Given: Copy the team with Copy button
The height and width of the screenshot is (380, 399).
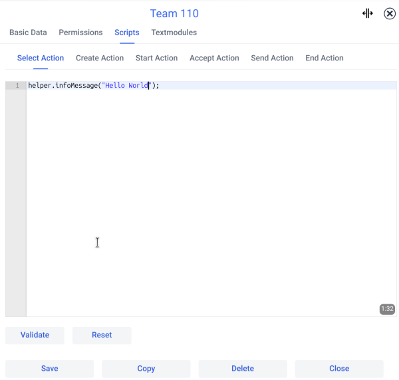Looking at the screenshot, I should pos(146,368).
